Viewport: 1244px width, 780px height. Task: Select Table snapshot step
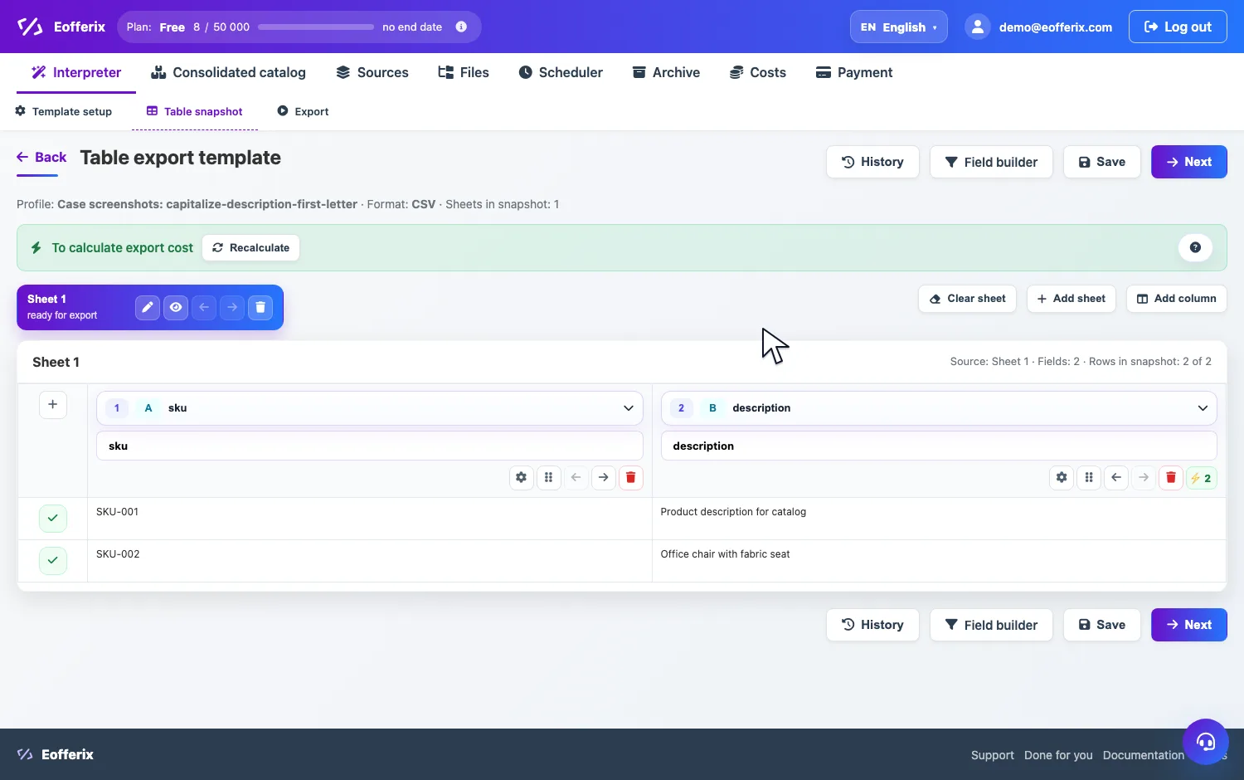[x=195, y=111]
